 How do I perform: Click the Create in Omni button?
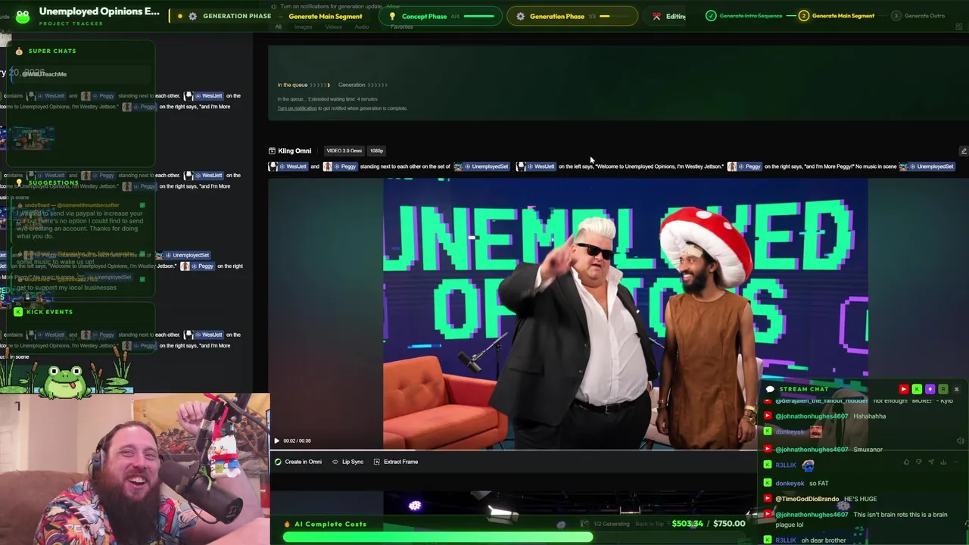click(298, 462)
